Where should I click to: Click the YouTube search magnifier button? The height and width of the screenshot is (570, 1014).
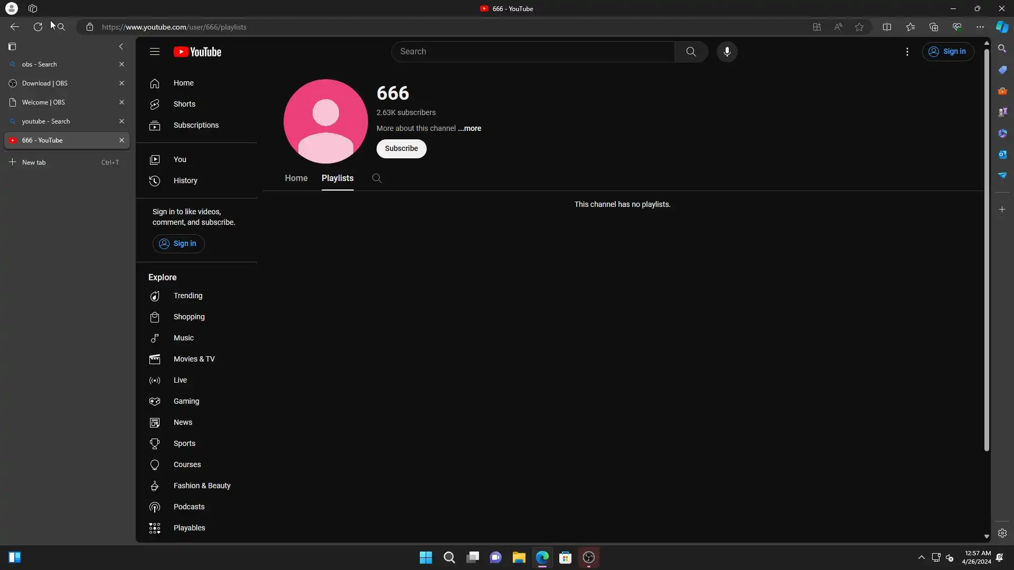[691, 52]
